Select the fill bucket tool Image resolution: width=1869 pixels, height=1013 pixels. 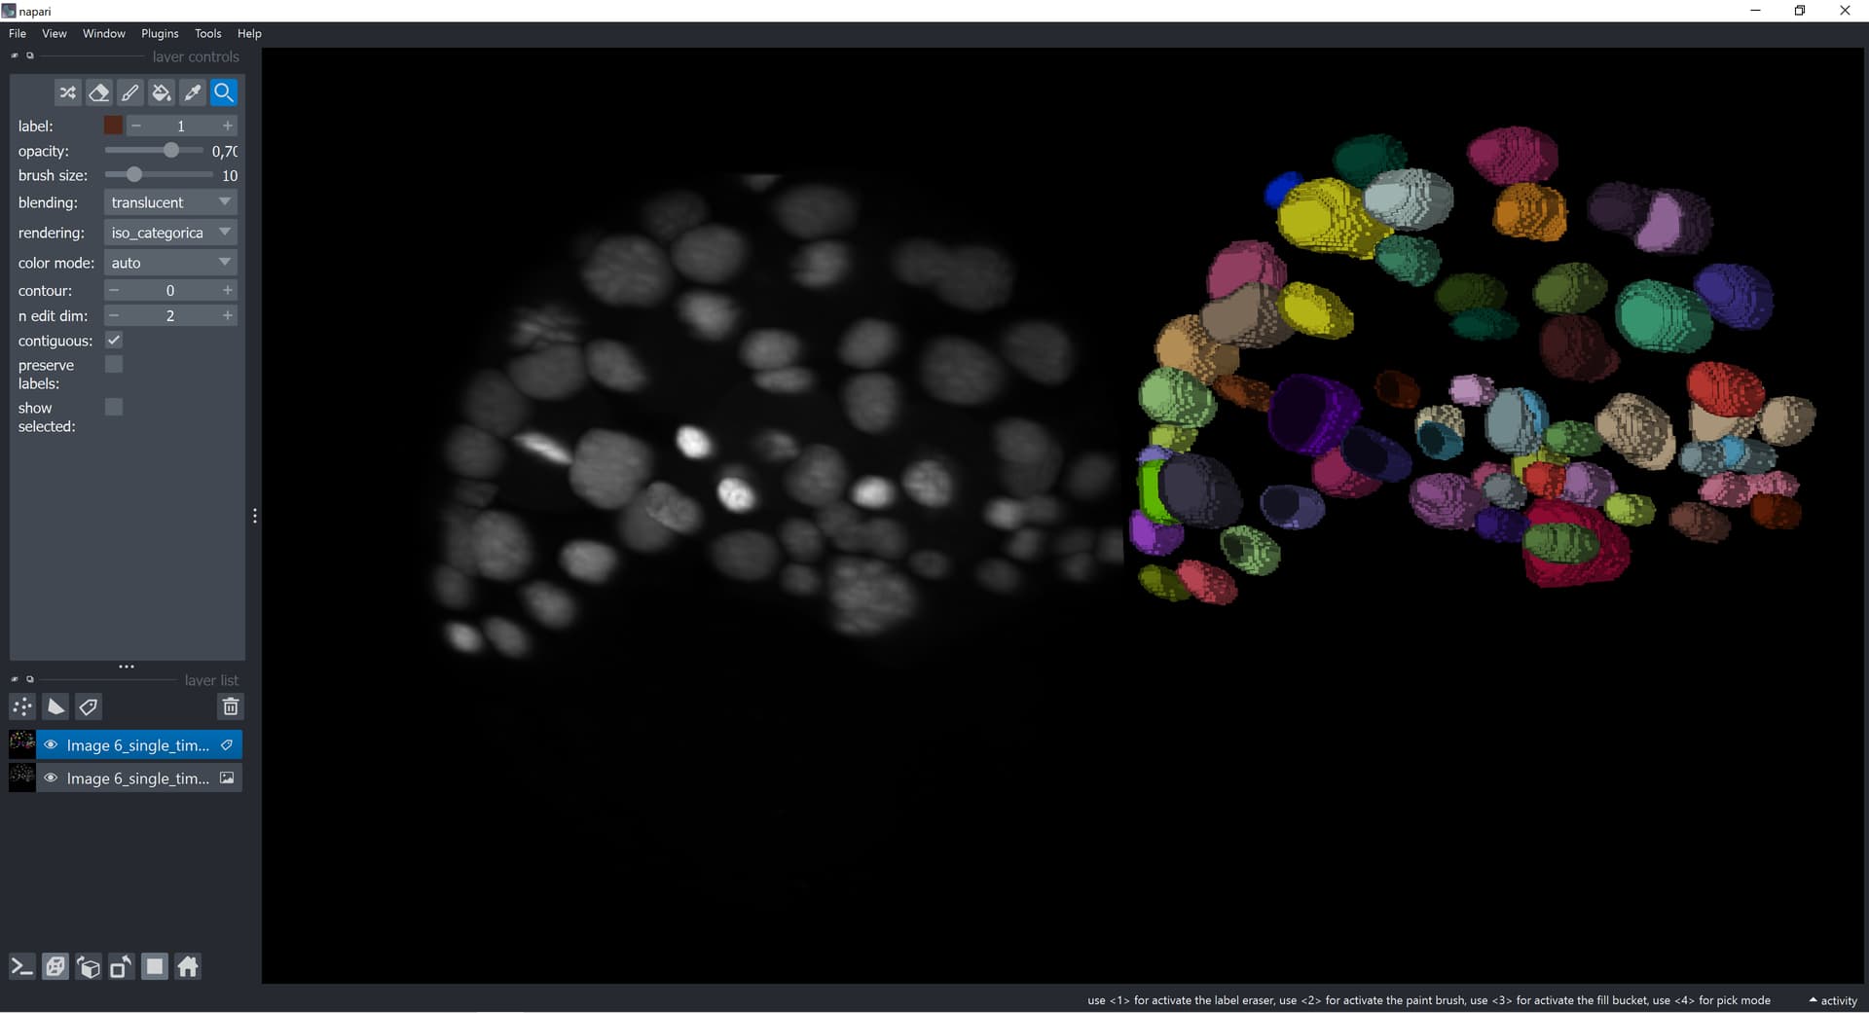click(162, 92)
